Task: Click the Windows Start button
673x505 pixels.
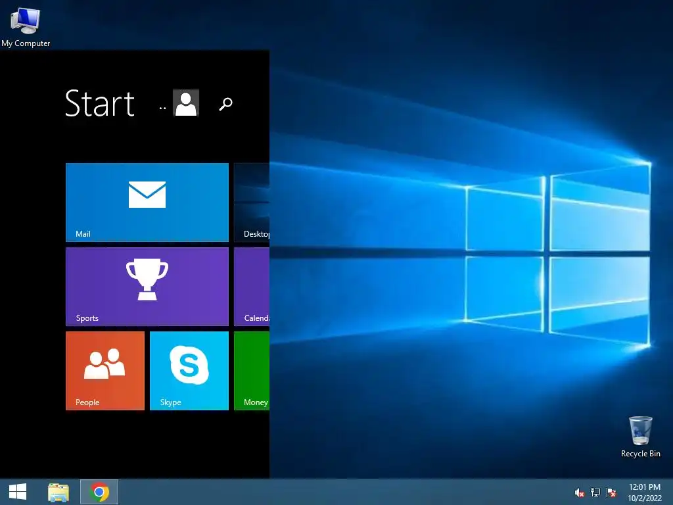Action: pos(18,492)
